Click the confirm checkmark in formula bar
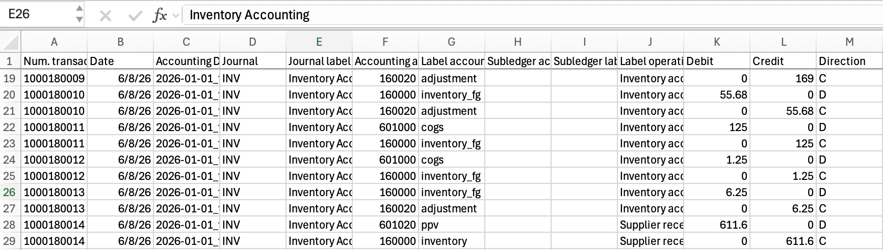883x250 pixels. coord(135,16)
